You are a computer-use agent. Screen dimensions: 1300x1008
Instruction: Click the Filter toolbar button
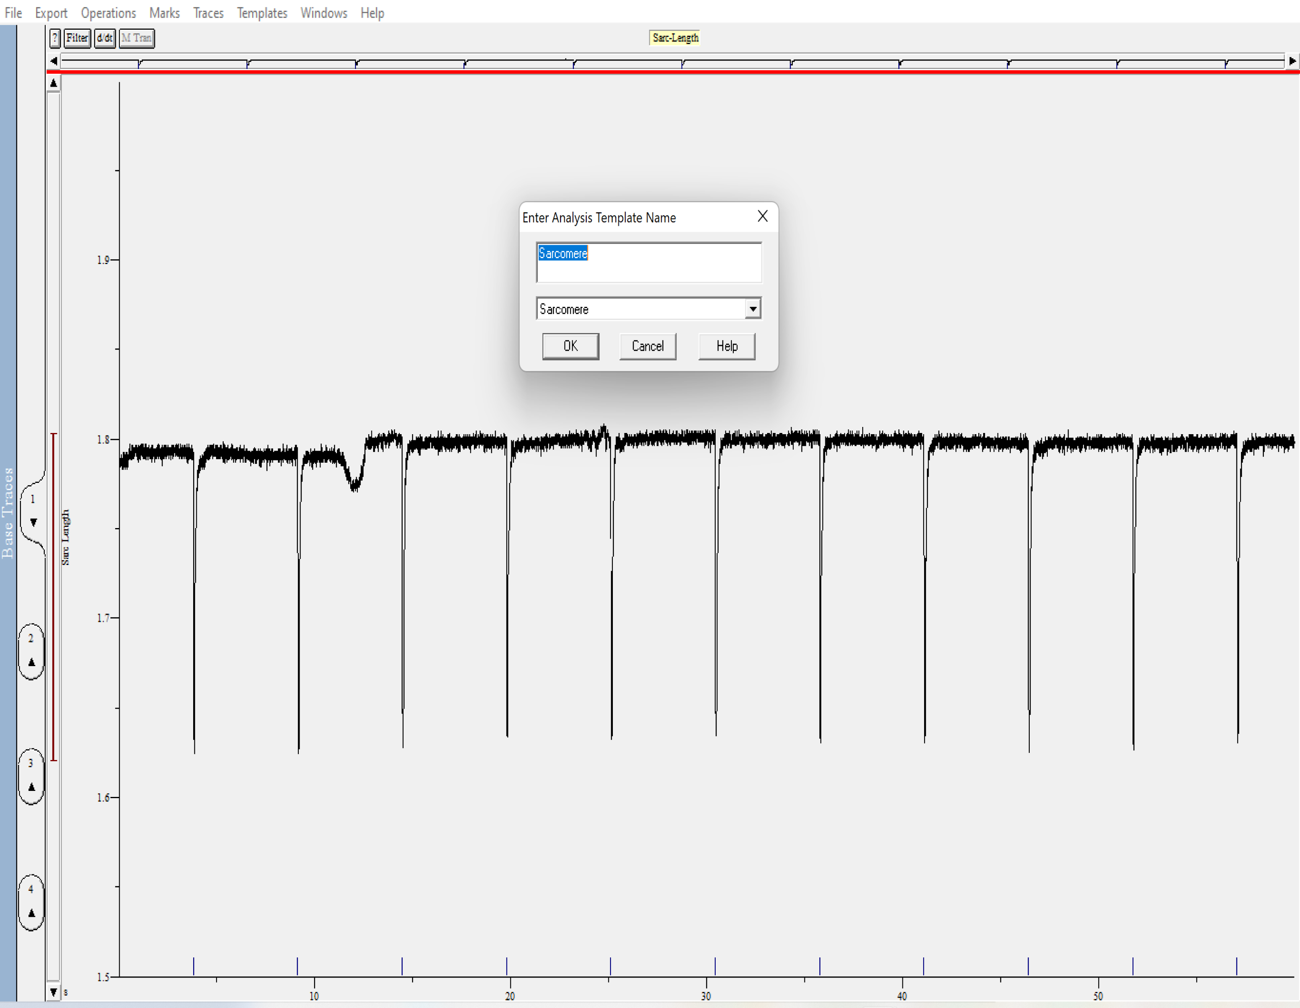pos(78,38)
